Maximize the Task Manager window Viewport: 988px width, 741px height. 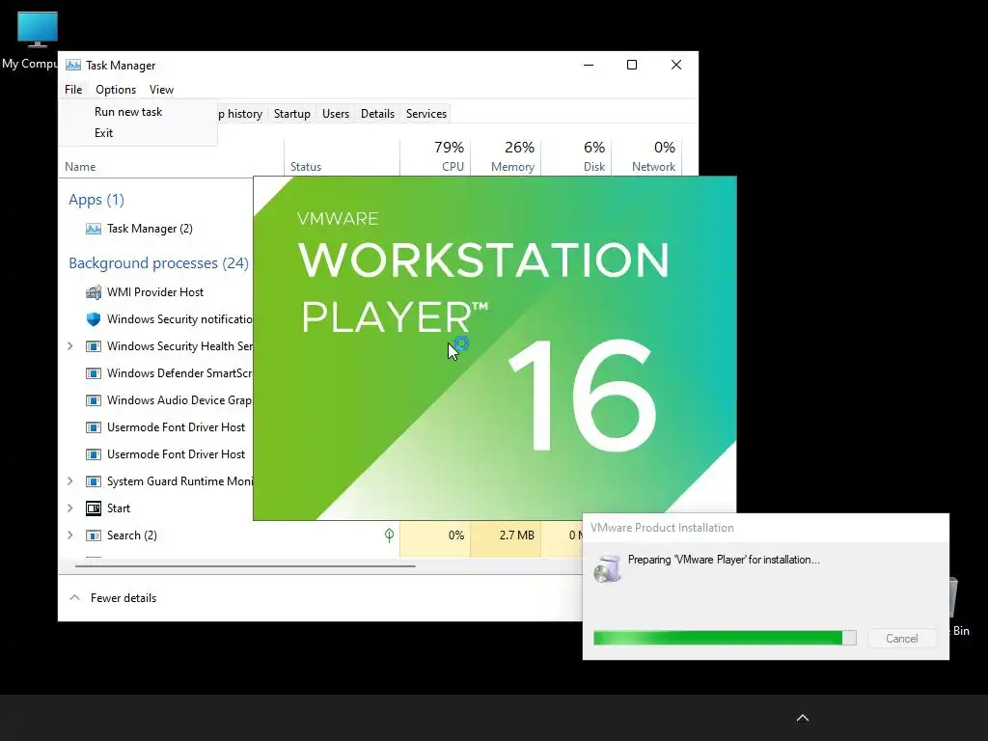632,65
